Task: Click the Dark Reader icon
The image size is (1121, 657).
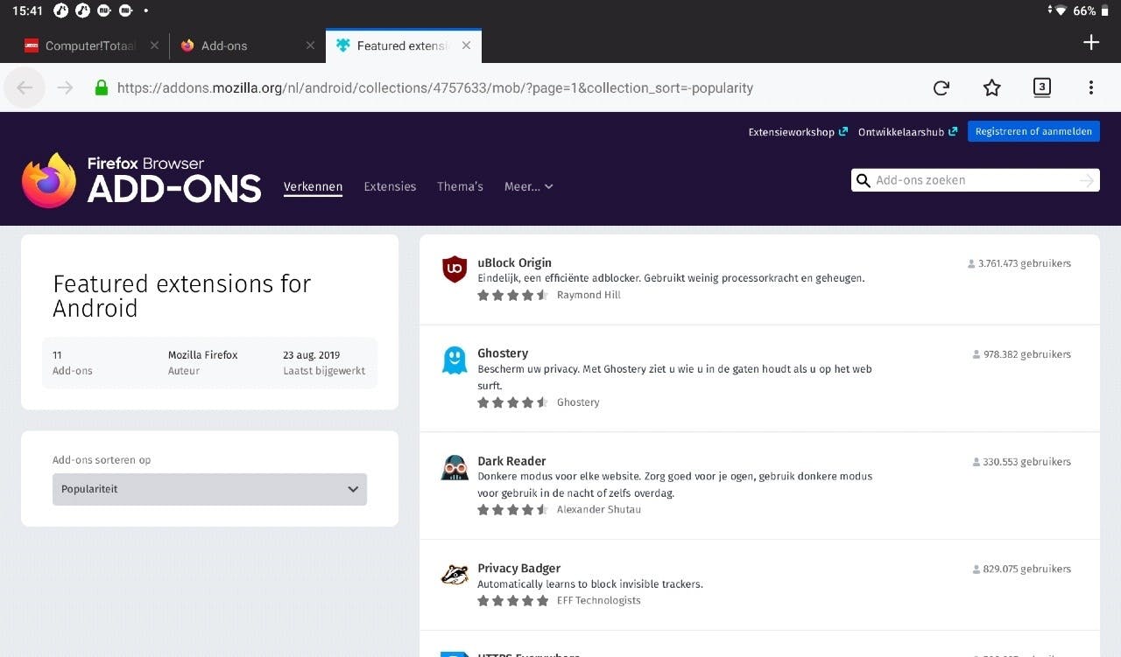Action: 455,467
